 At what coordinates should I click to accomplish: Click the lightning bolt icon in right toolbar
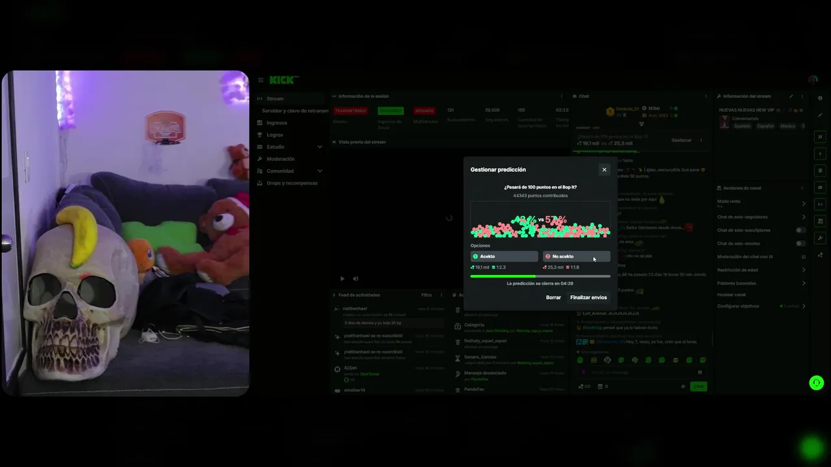[820, 154]
